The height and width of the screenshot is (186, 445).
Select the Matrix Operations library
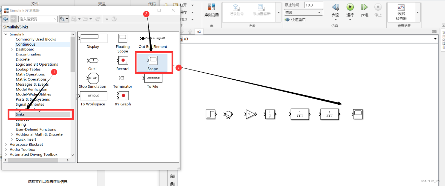pos(31,79)
